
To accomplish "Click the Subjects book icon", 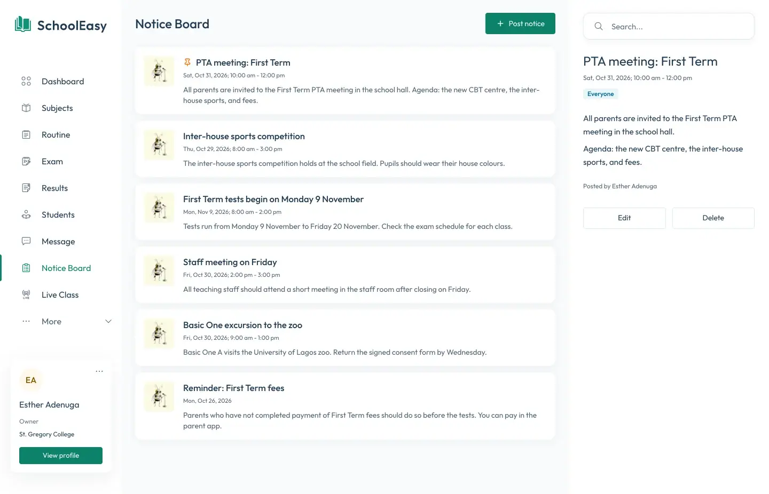I will [x=26, y=108].
